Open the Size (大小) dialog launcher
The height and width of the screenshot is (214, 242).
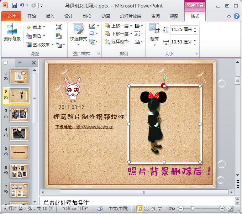(x=196, y=53)
